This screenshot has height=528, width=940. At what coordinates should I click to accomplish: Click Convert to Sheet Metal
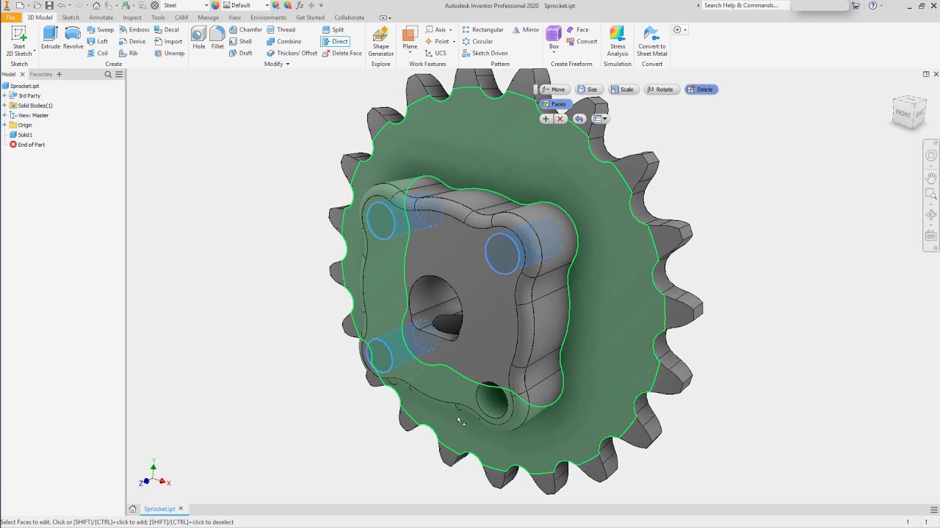[x=651, y=41]
